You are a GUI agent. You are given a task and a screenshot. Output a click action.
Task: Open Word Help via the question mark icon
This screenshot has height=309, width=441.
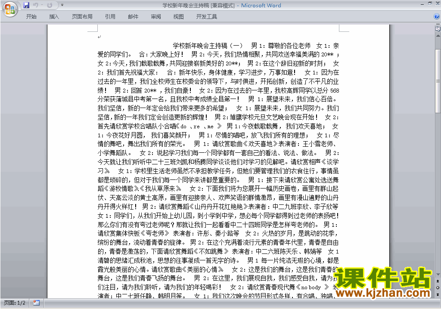pyautogui.click(x=437, y=17)
